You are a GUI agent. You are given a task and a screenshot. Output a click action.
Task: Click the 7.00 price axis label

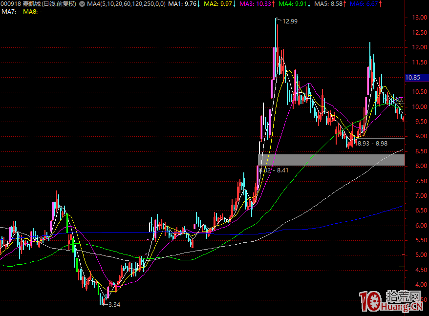[421, 196]
